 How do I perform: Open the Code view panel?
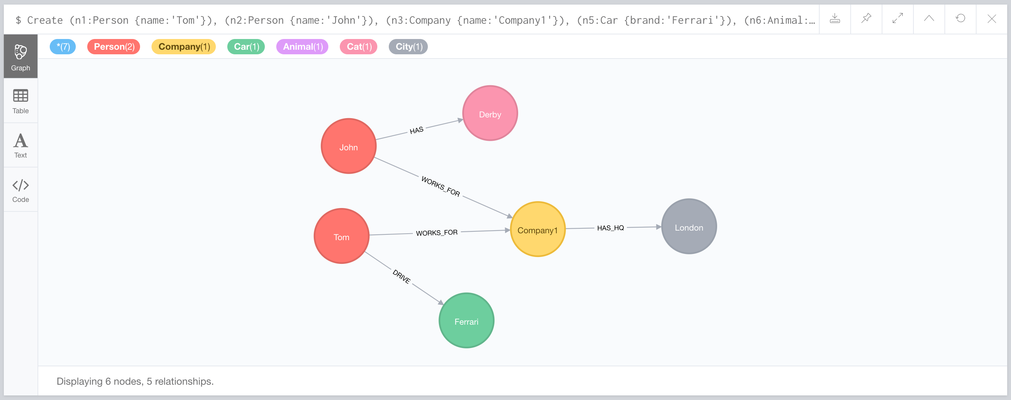(20, 190)
